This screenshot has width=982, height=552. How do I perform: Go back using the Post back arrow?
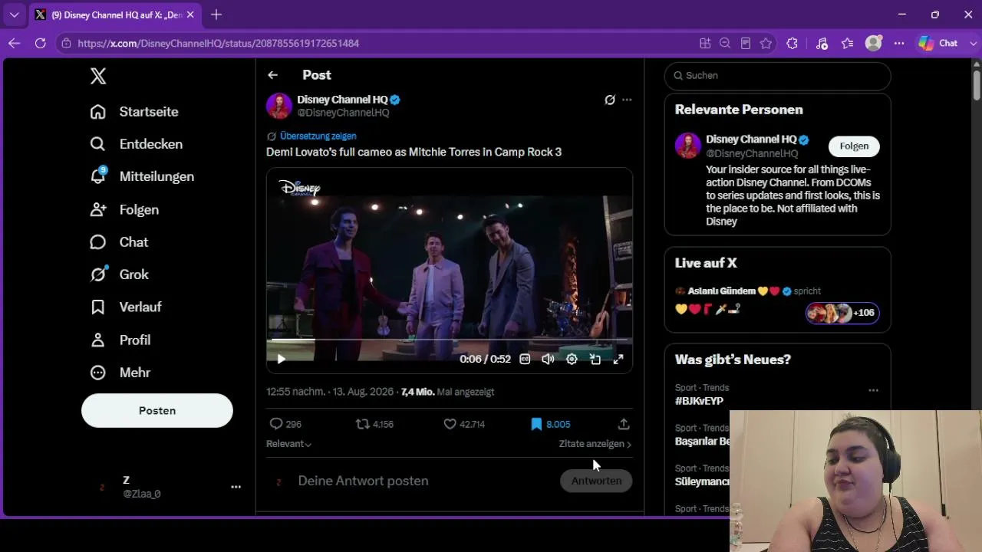(x=272, y=75)
